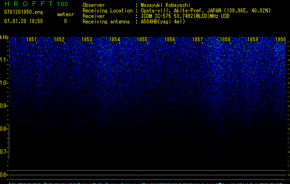Click the 1900 time marker
Image resolution: width=290 pixels, height=184 pixels.
tap(280, 39)
